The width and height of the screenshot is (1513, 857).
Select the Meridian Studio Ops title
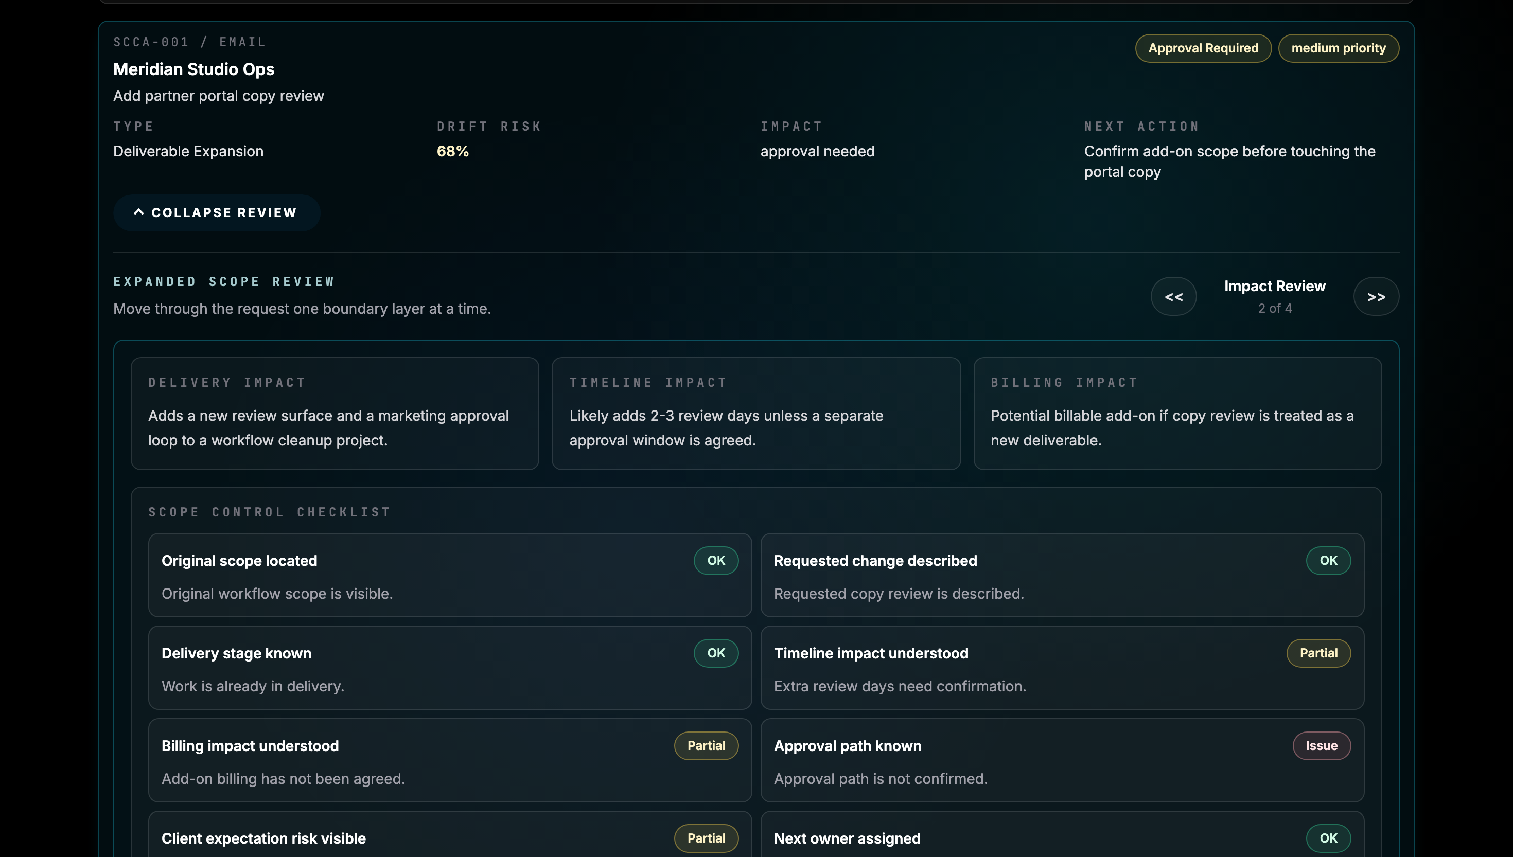pyautogui.click(x=193, y=69)
